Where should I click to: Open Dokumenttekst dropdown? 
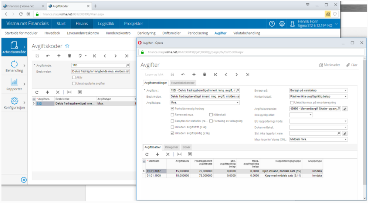[x=345, y=127]
